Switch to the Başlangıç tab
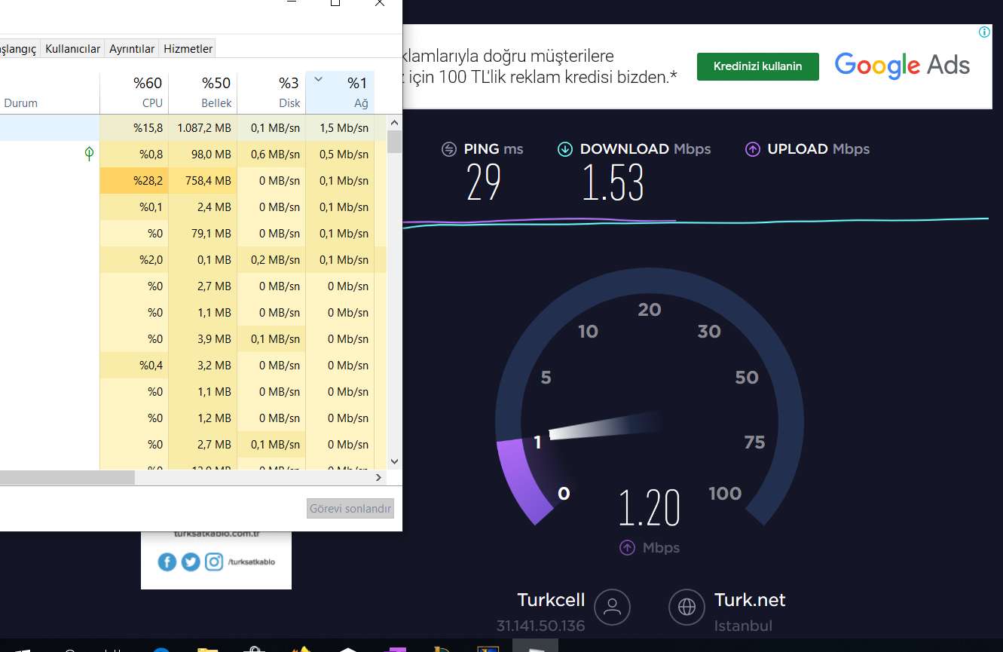The width and height of the screenshot is (1003, 652). (x=18, y=48)
